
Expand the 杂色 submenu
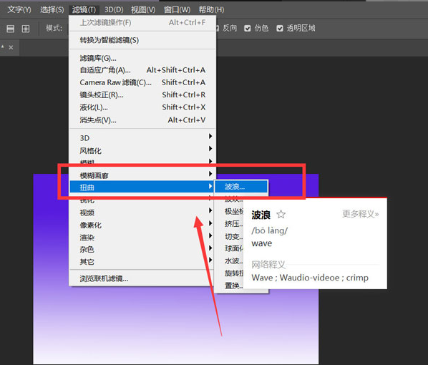[x=142, y=249]
